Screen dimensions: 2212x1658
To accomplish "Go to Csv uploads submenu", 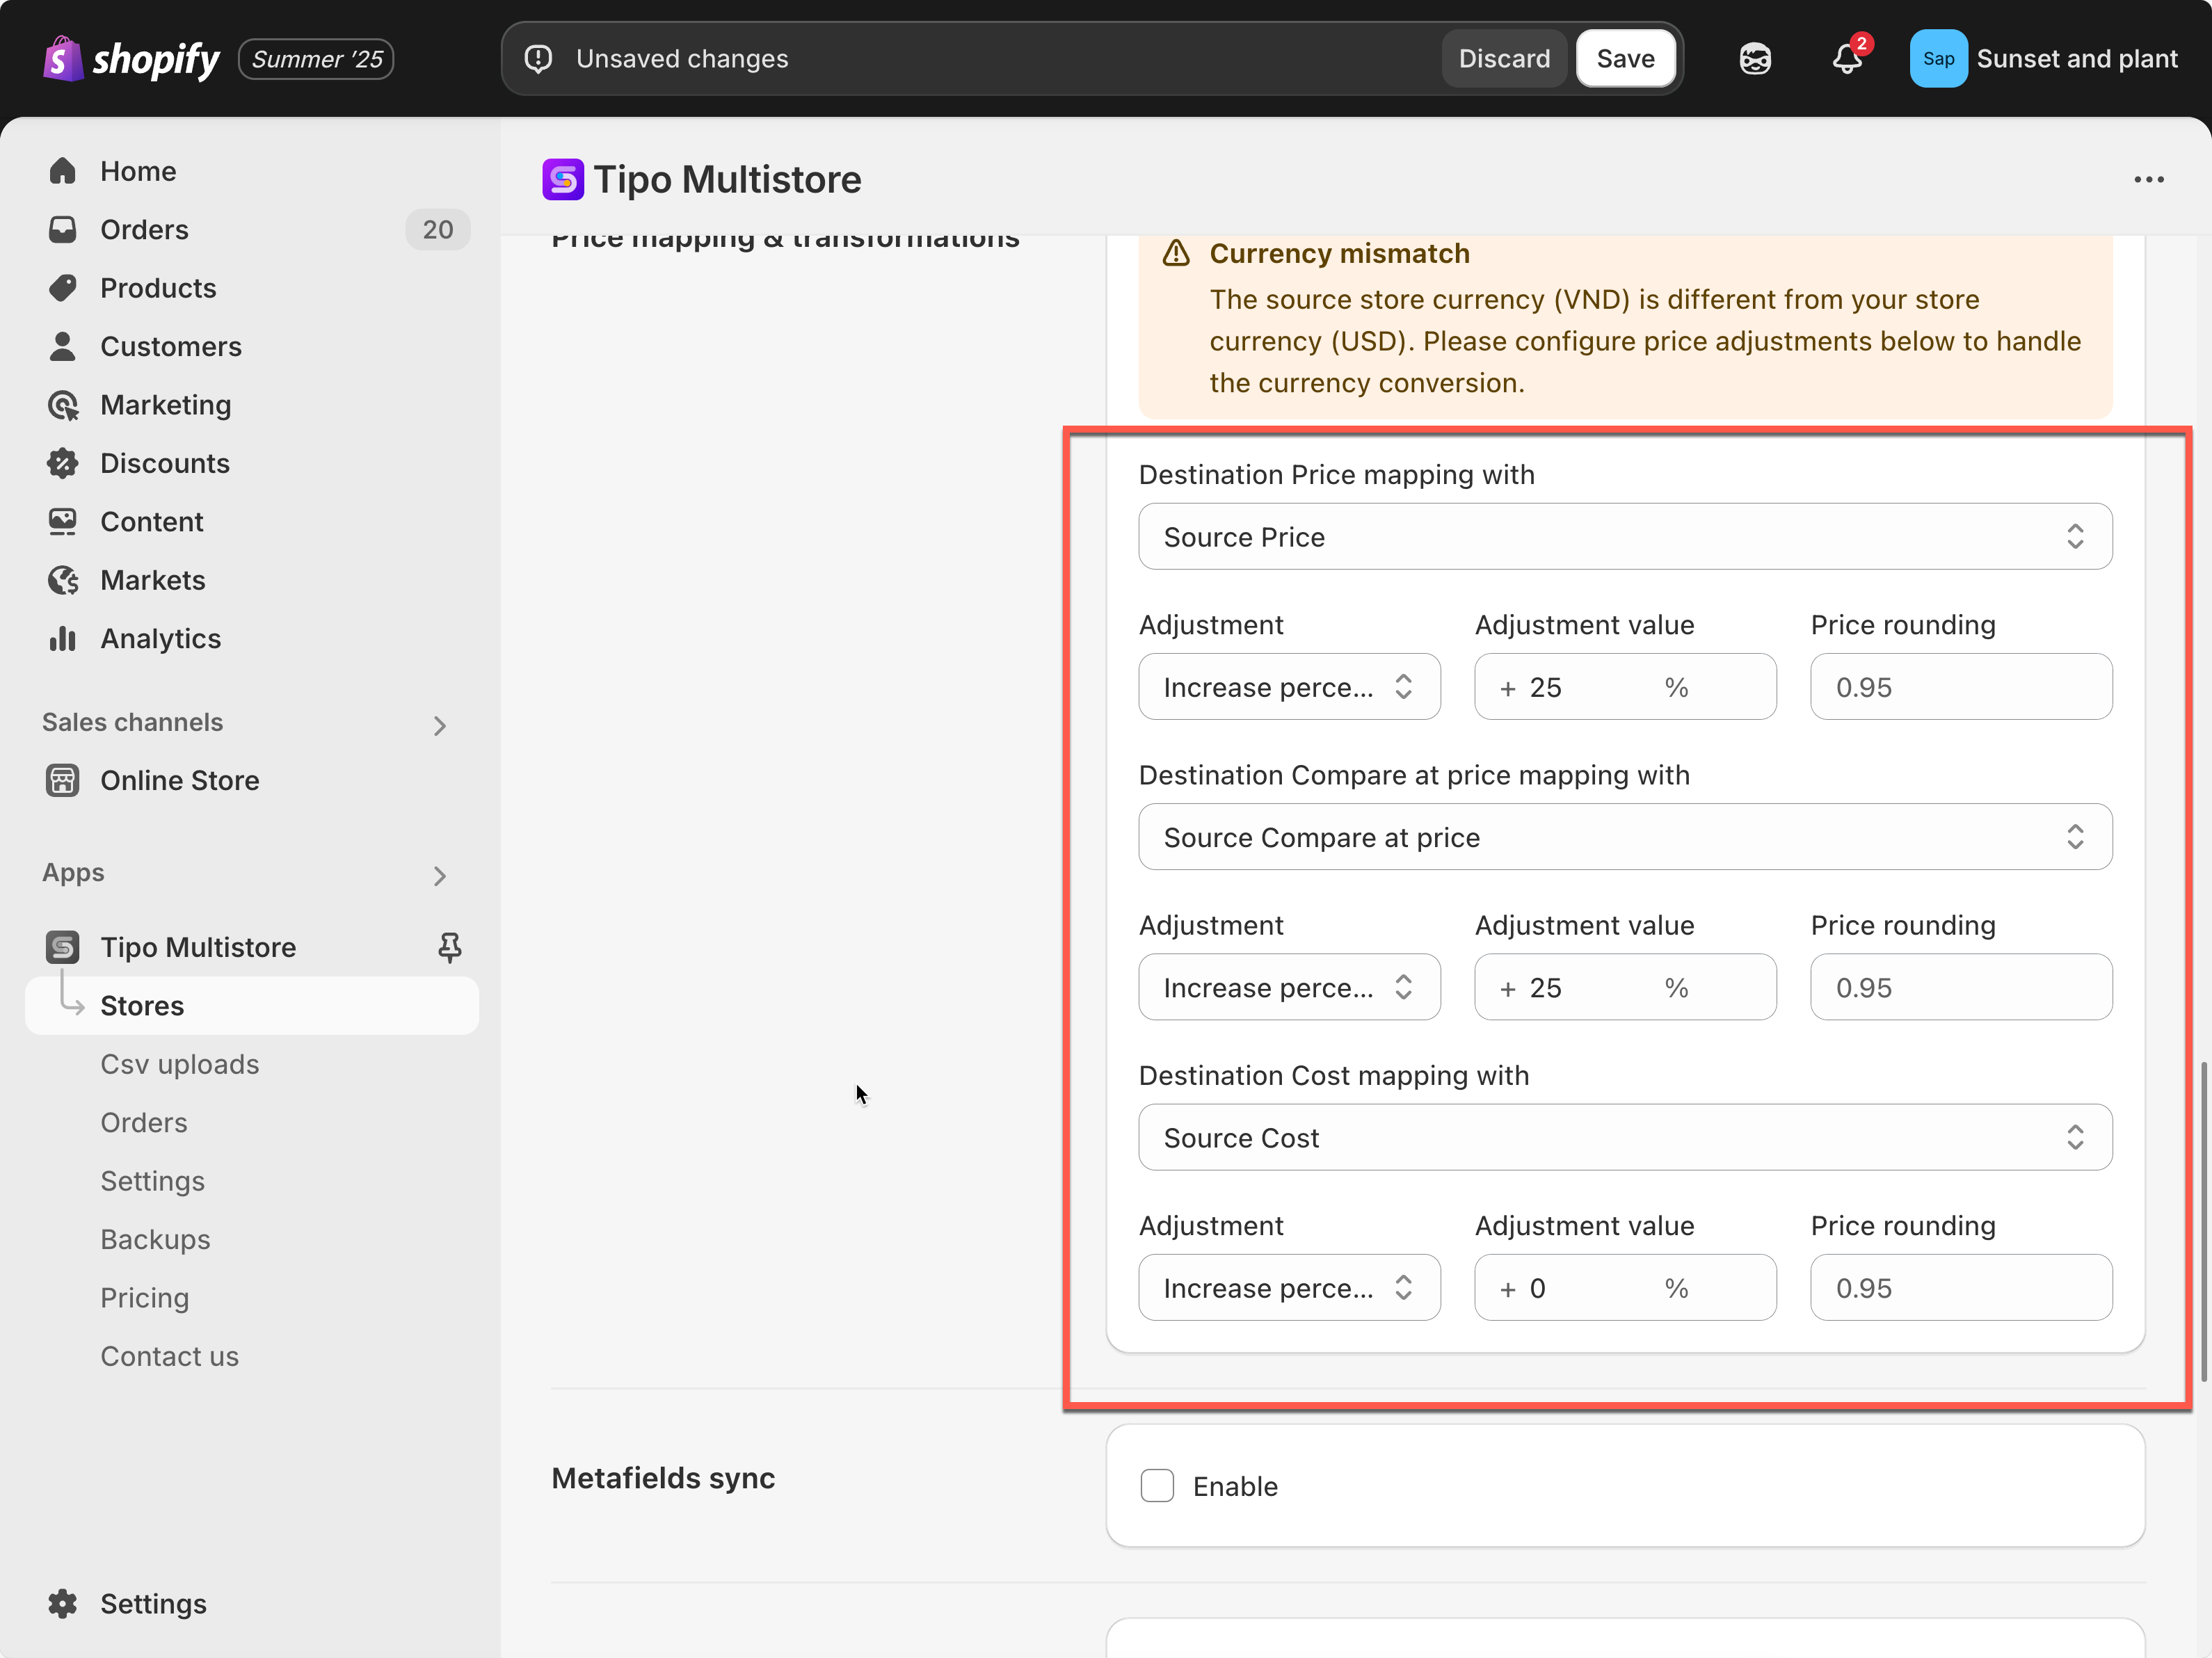I will pyautogui.click(x=180, y=1064).
